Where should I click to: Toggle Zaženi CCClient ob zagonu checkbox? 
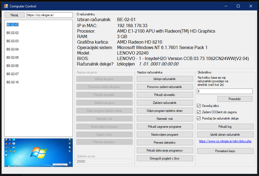point(199,112)
